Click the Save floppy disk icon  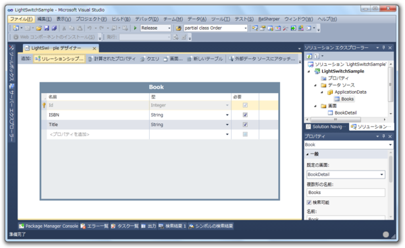pyautogui.click(x=47, y=28)
